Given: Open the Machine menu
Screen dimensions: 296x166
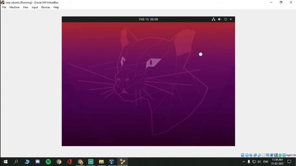Looking at the screenshot, I should click(14, 7).
